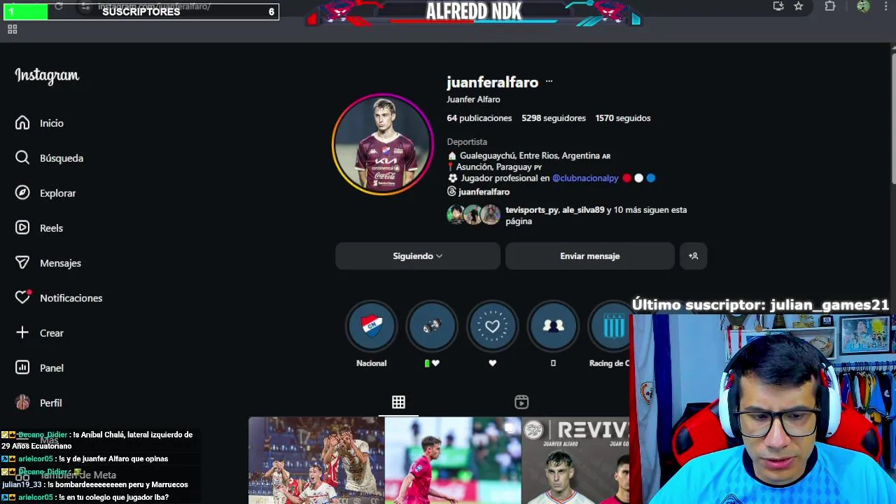Screen dimensions: 896x504
Task: Click Deportista category label
Action: [467, 142]
